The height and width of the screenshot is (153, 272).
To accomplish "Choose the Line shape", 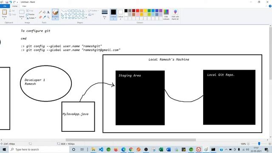I will click(x=62, y=11).
